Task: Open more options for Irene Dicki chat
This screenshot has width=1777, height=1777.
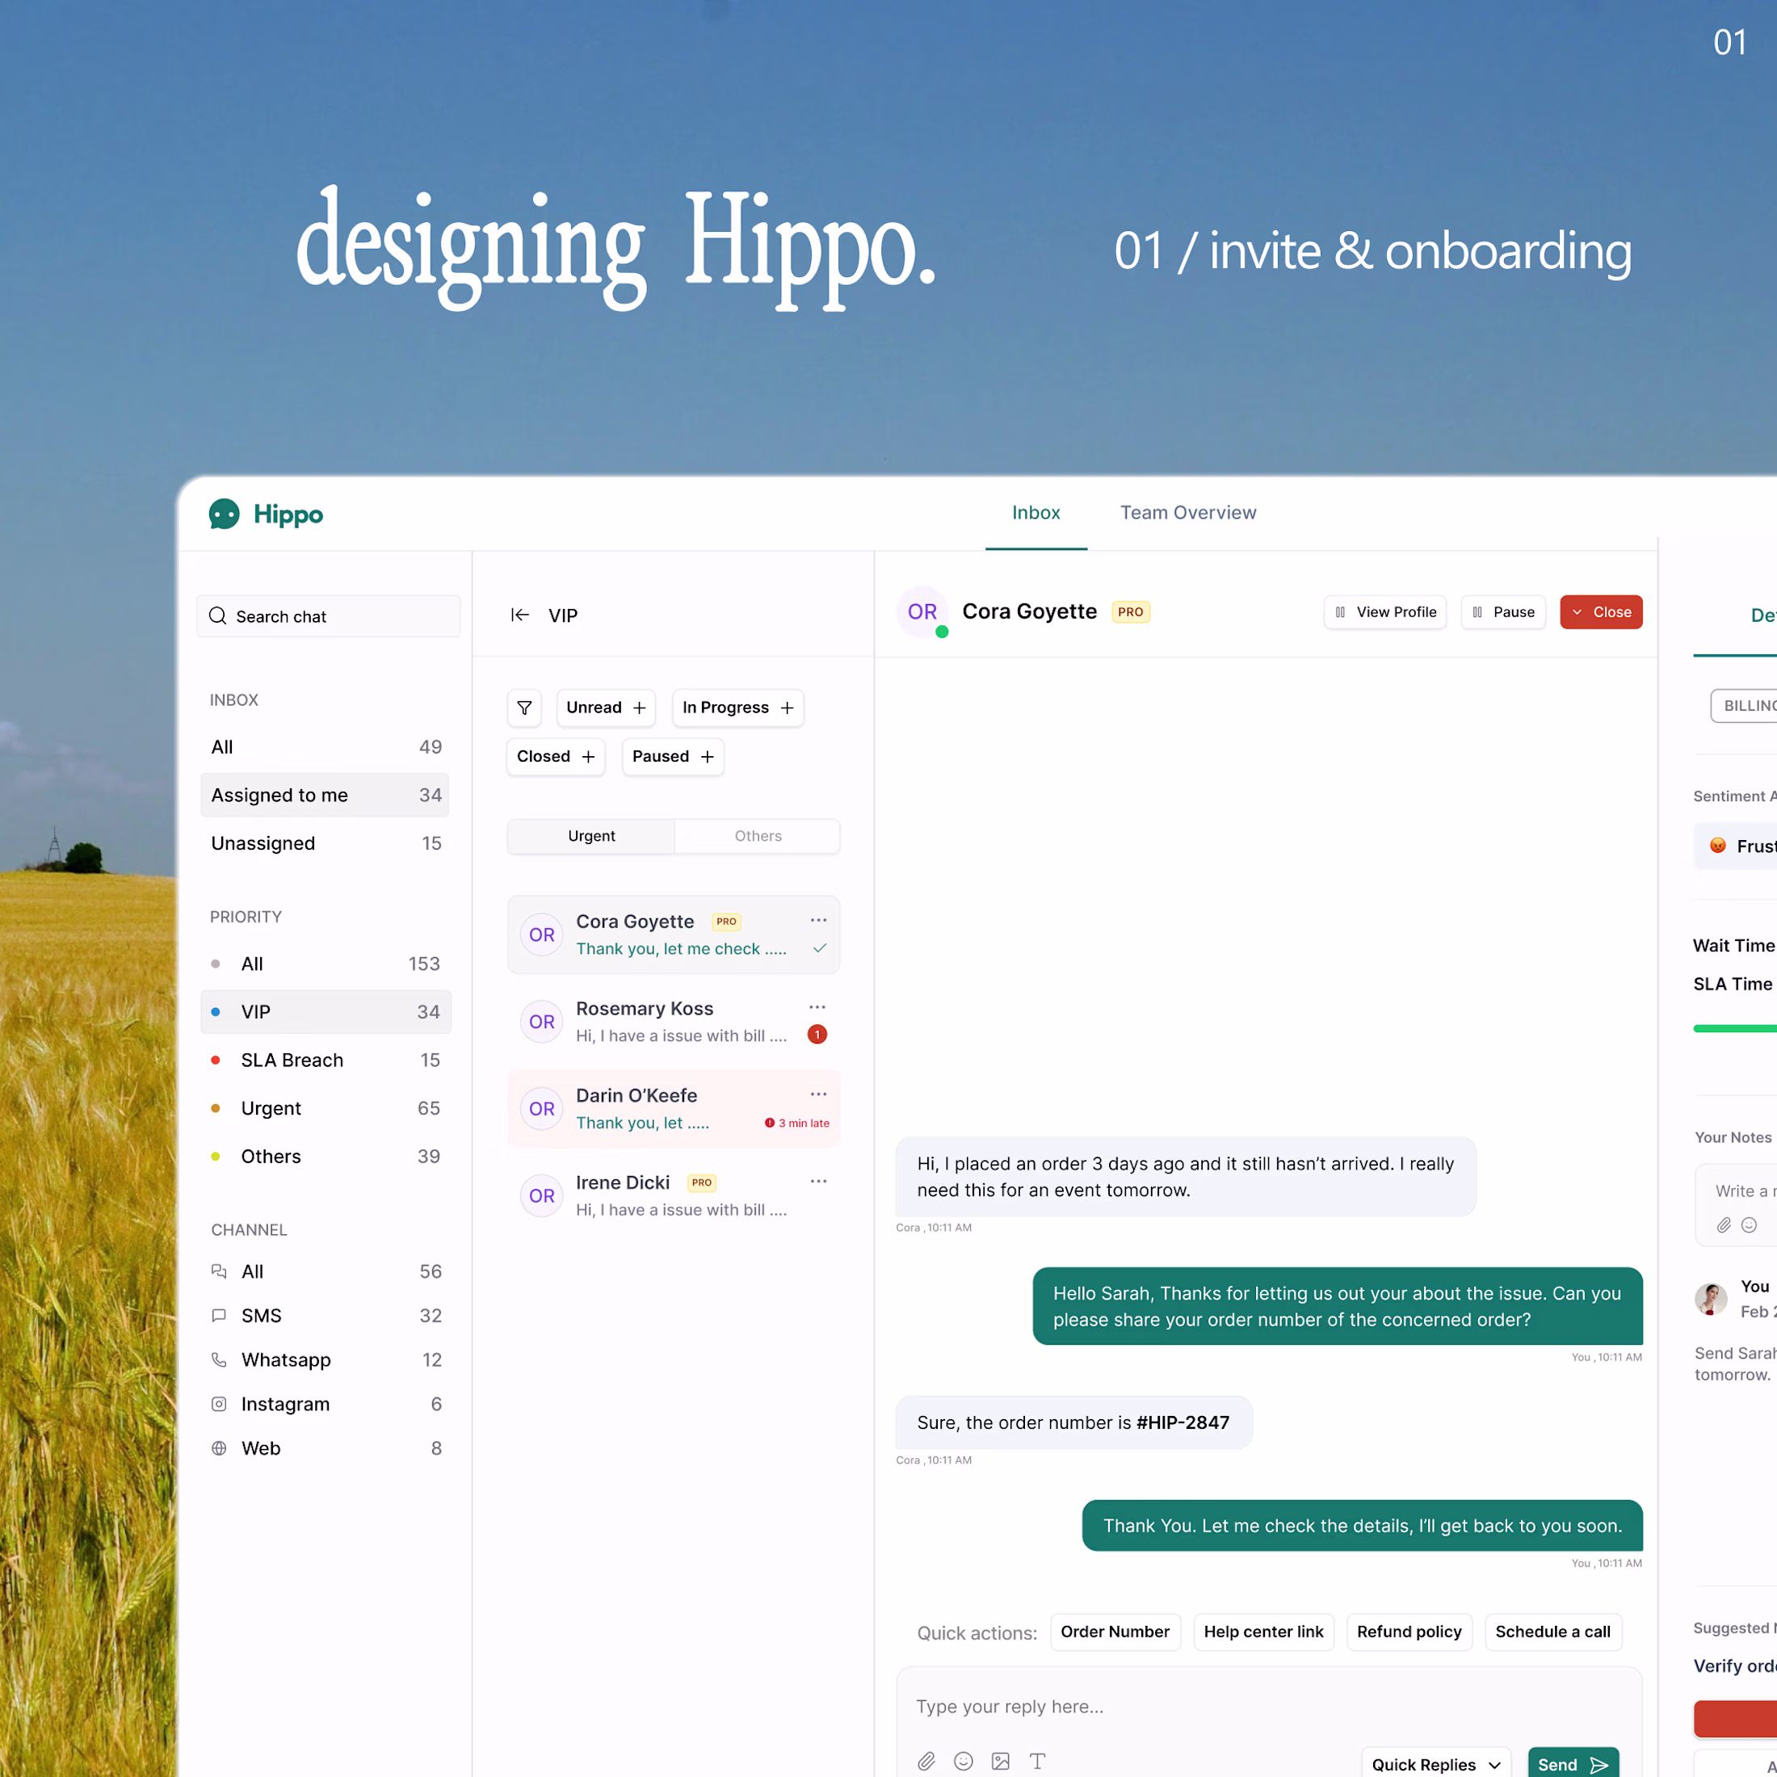Action: click(x=818, y=1181)
